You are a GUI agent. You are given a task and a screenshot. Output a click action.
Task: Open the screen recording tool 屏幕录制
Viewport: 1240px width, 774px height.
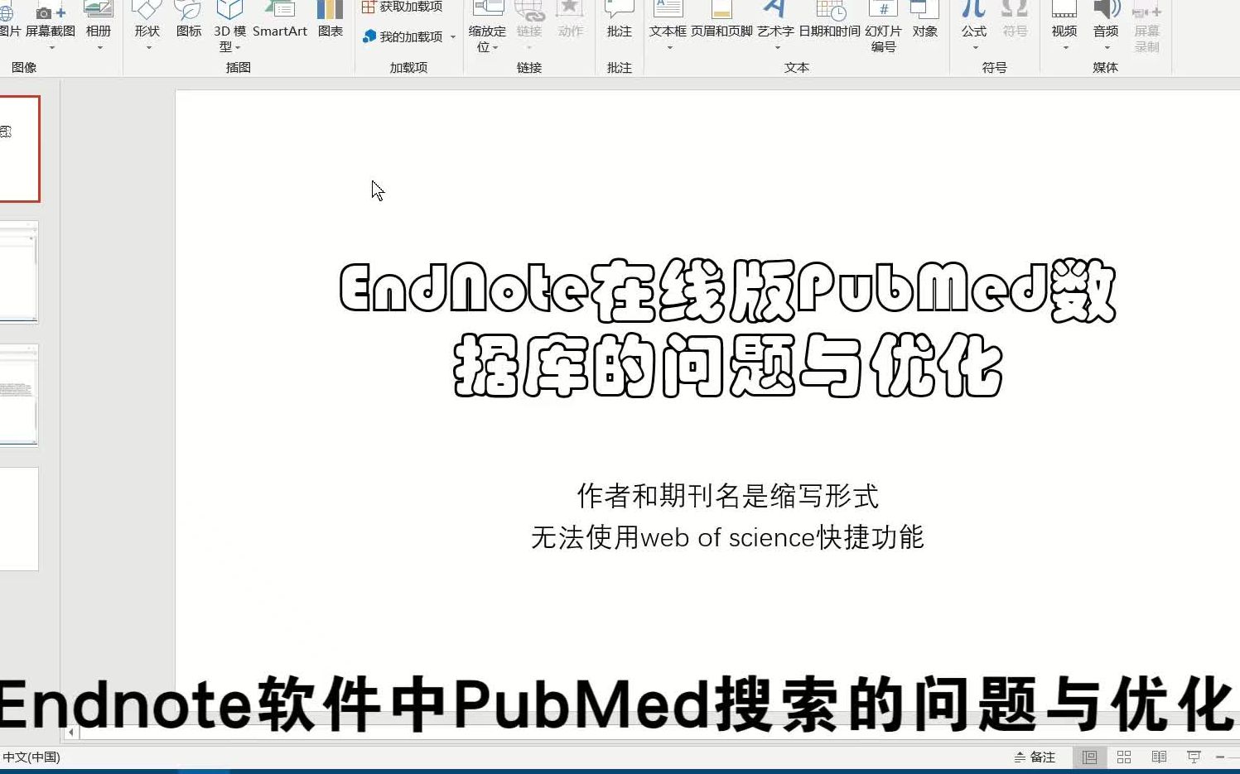point(1146,29)
